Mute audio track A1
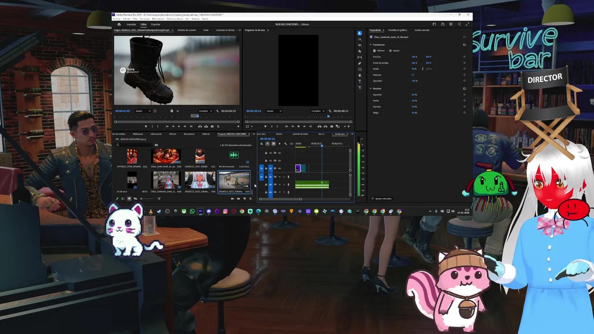The image size is (594, 334). tap(280, 177)
